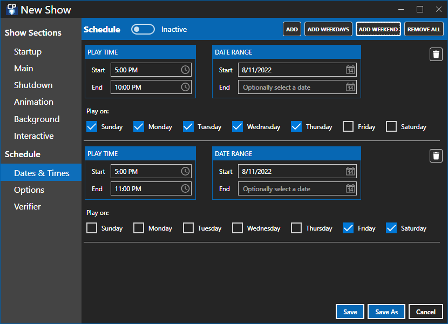Click first schedule Start date 8/11/2022 field
This screenshot has height=324, width=448.
[297, 70]
